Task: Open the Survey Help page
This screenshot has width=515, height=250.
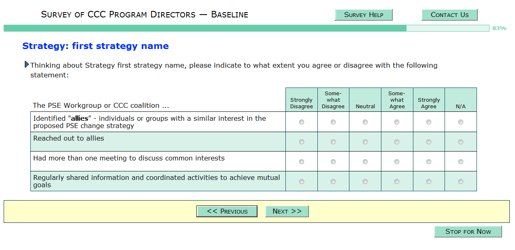Action: pos(364,15)
